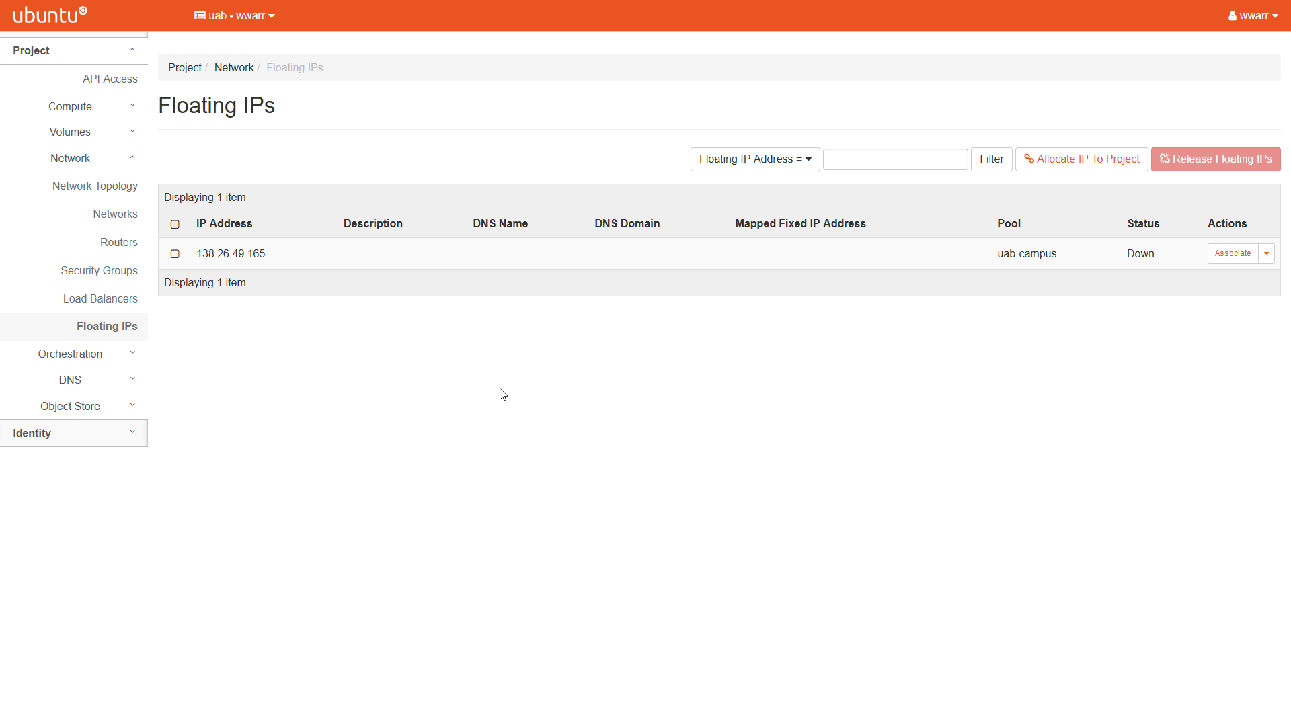Toggle the select-all checkbox in table header
Image resolution: width=1291 pixels, height=726 pixels.
[175, 224]
